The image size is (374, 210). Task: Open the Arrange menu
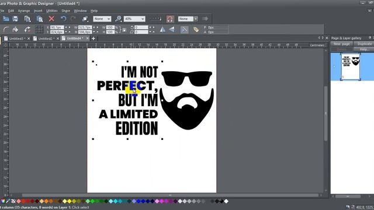pyautogui.click(x=24, y=10)
